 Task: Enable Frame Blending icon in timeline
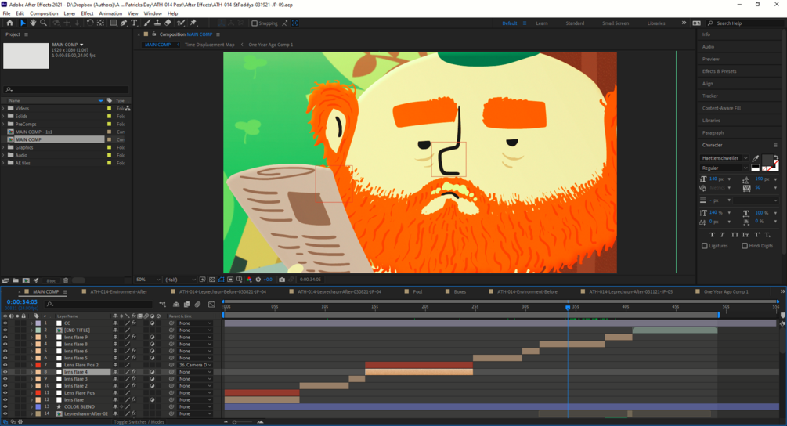coord(186,304)
